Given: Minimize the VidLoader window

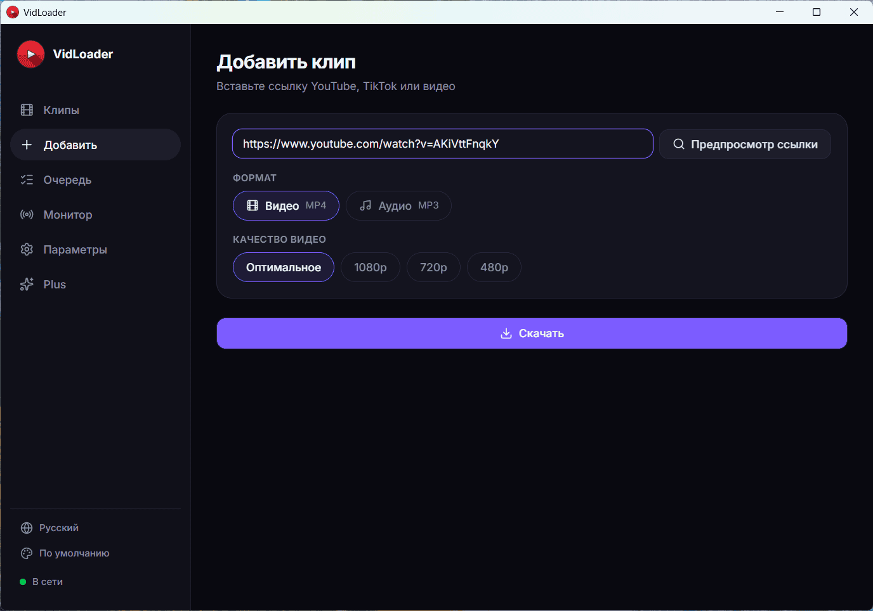Looking at the screenshot, I should click(780, 12).
